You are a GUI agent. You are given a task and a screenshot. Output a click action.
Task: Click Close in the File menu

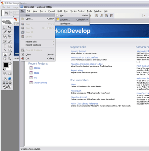pos(37,55)
